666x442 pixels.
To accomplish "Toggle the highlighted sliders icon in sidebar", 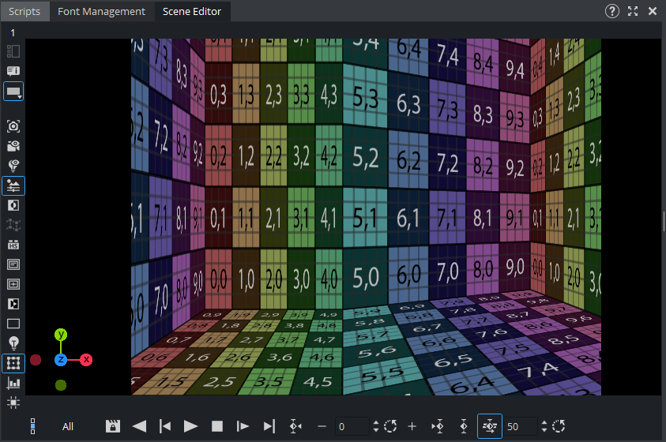I will point(13,185).
